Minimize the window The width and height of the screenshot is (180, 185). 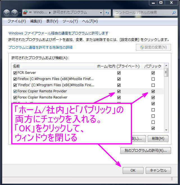coord(153,3)
